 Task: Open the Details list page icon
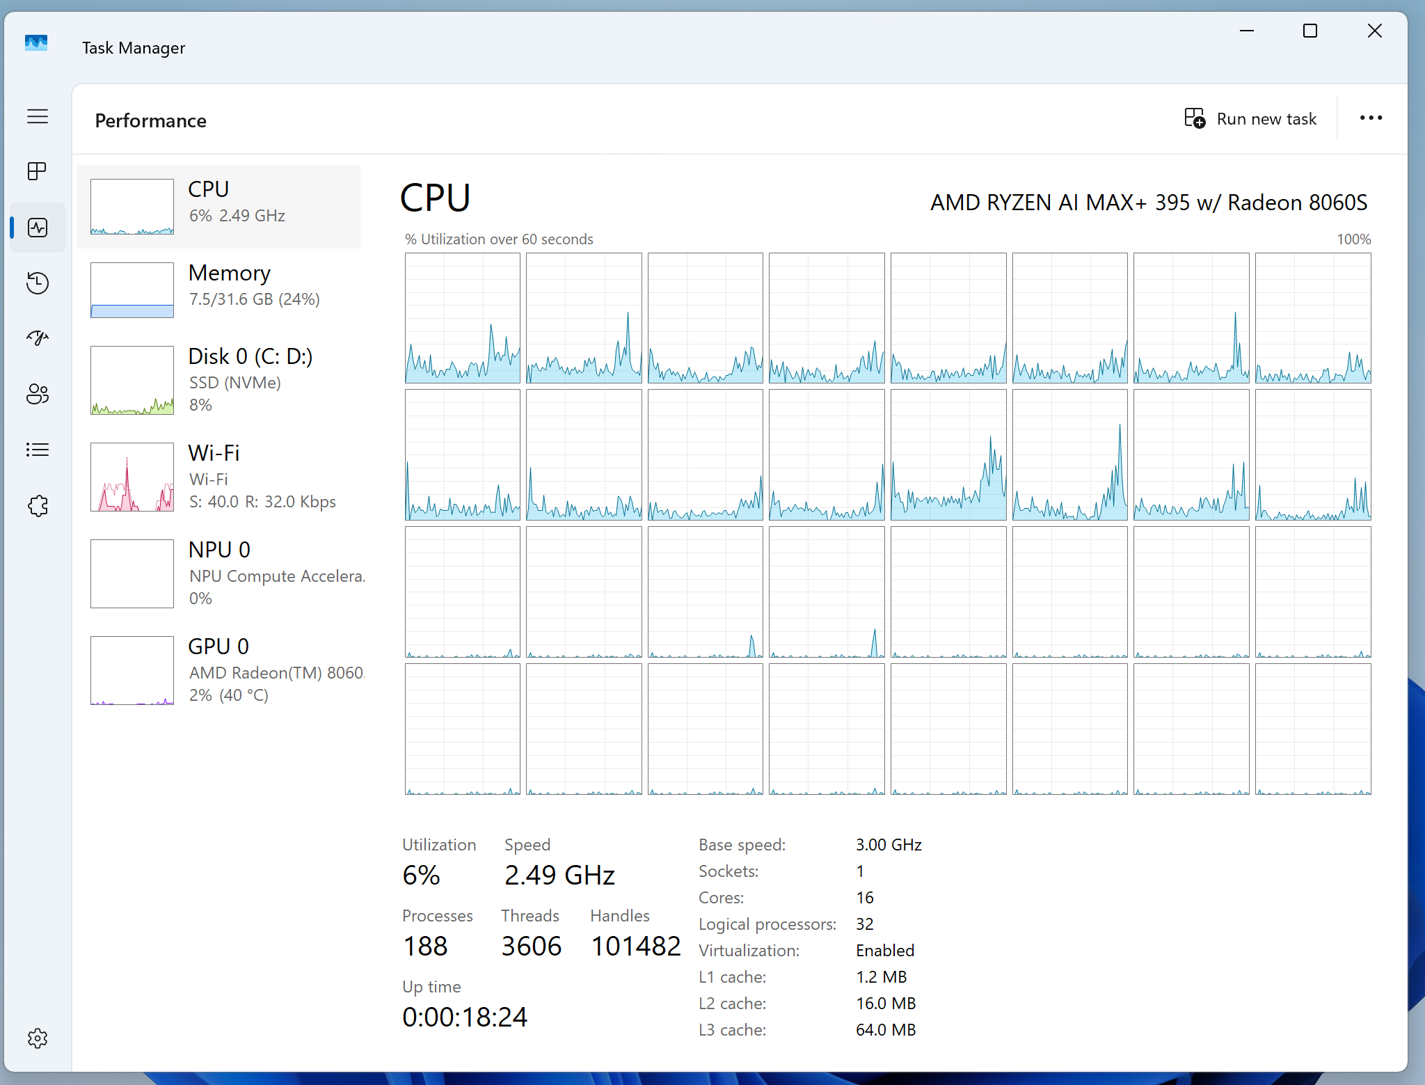click(x=38, y=450)
